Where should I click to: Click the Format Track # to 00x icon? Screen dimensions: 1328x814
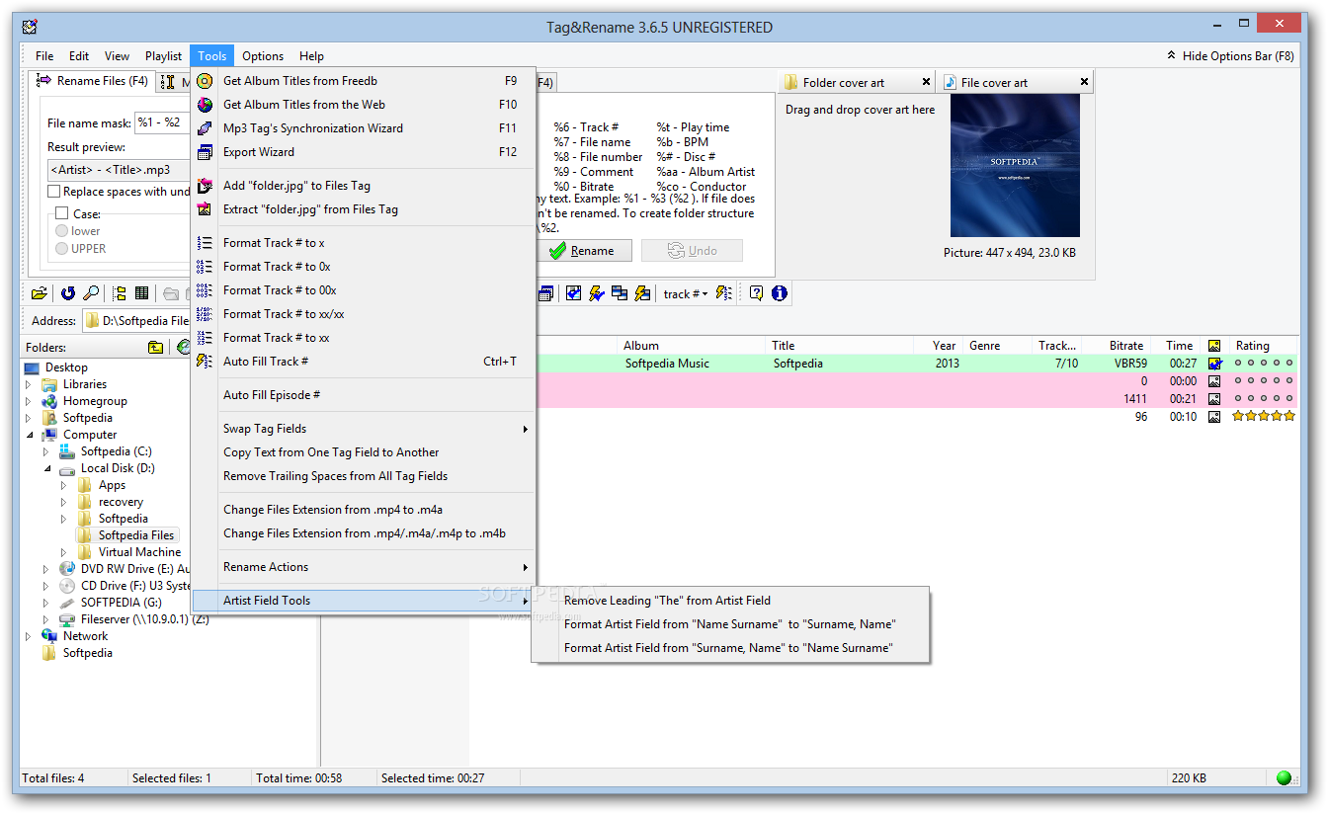click(205, 290)
